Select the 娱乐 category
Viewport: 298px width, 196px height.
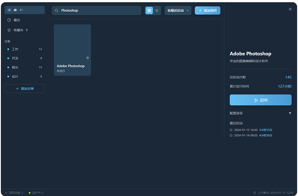(25, 67)
